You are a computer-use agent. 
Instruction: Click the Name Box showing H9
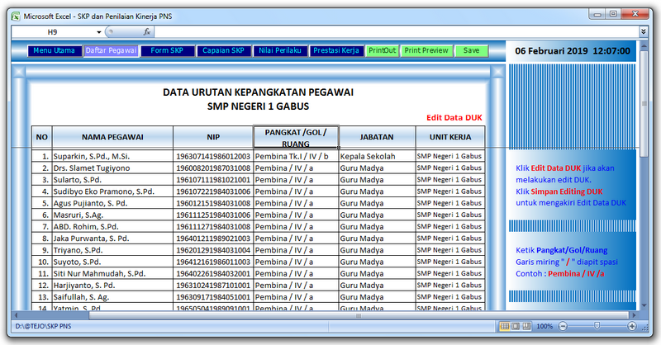pyautogui.click(x=53, y=32)
